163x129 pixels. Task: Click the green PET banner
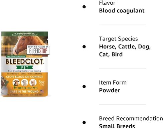pos(25,68)
